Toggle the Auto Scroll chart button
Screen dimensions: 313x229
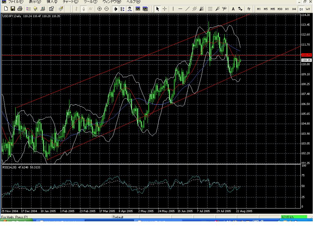coord(116,9)
